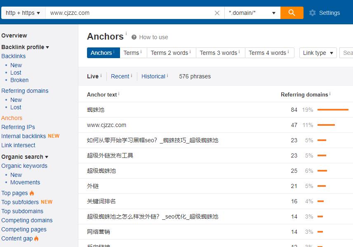Open the Link type filter dropdown
This screenshot has width=353, height=247.
318,53
